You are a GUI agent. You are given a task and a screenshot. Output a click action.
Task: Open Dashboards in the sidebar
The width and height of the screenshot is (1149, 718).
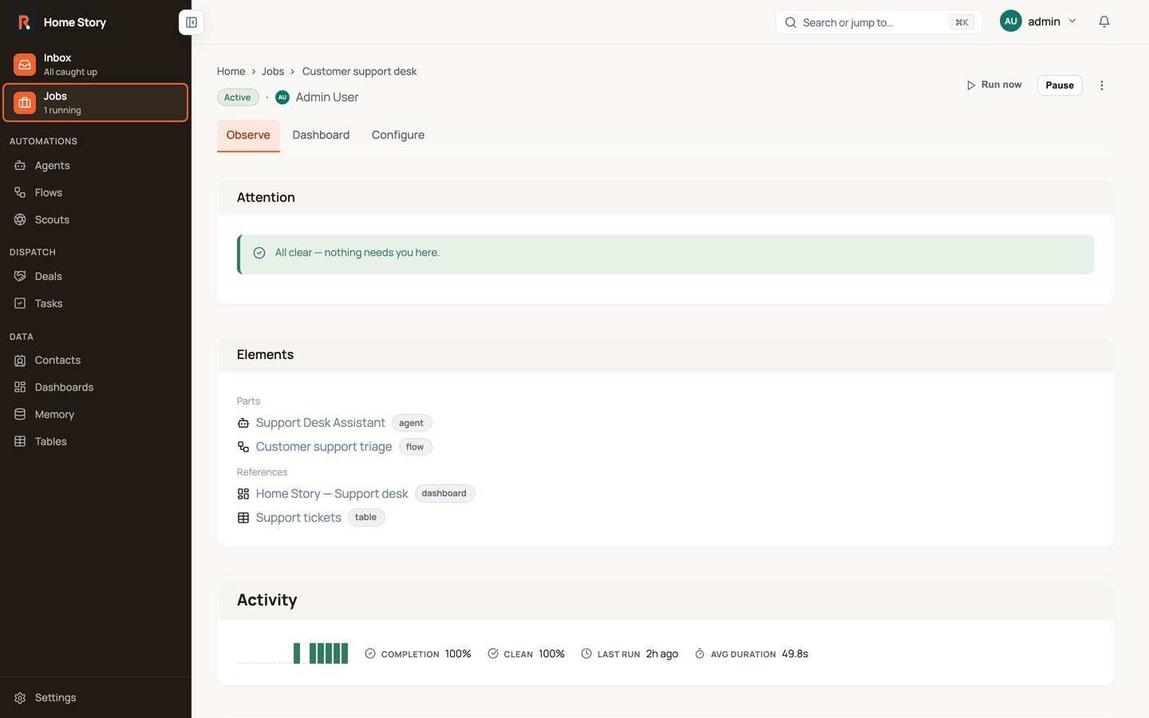tap(96, 387)
